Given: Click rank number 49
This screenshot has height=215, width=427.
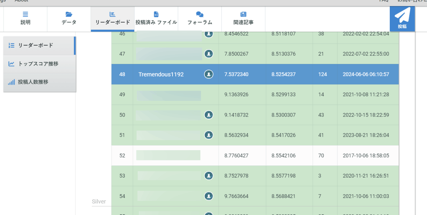Looking at the screenshot, I should click(x=122, y=95).
